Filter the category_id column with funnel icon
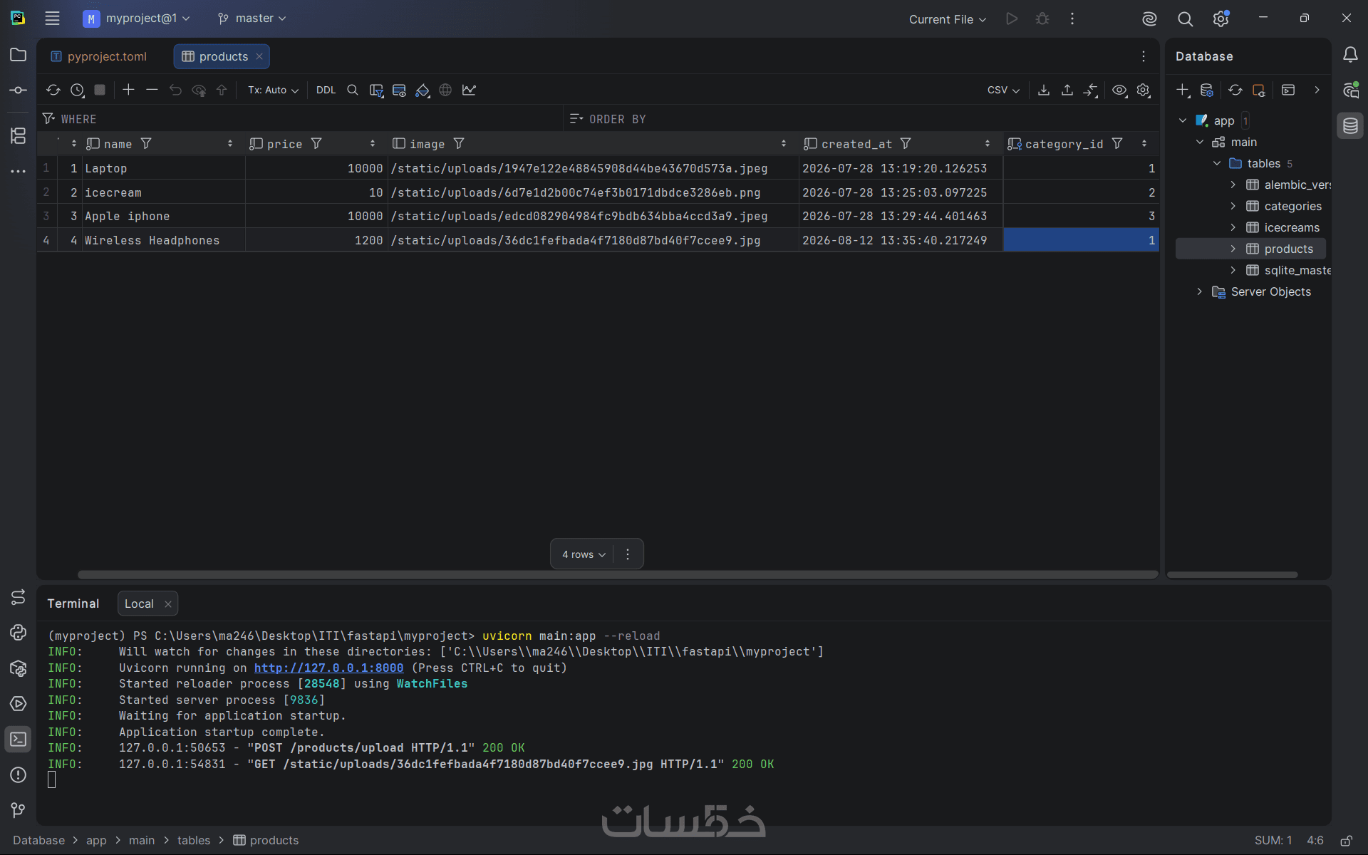This screenshot has height=855, width=1368. pyautogui.click(x=1117, y=144)
